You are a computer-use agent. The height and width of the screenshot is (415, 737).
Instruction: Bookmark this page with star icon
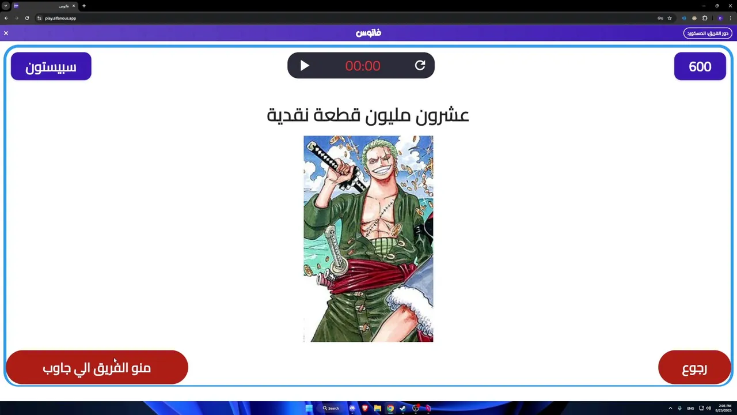coord(669,18)
